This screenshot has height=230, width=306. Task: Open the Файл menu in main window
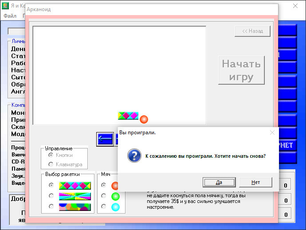pos(10,16)
